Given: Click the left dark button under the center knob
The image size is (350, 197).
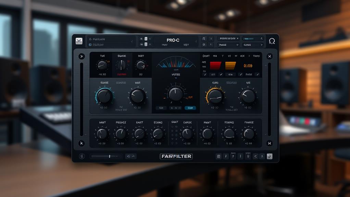Looking at the screenshot, I should point(161,108).
